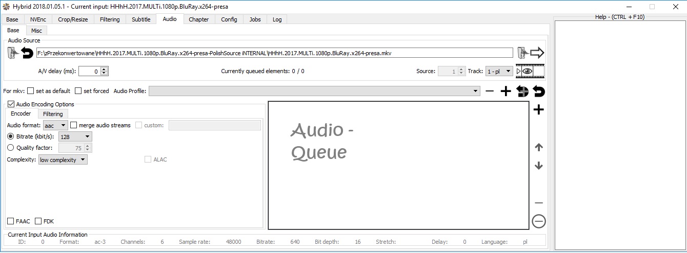
Task: Open the Audio format dropdown
Action: click(x=55, y=125)
